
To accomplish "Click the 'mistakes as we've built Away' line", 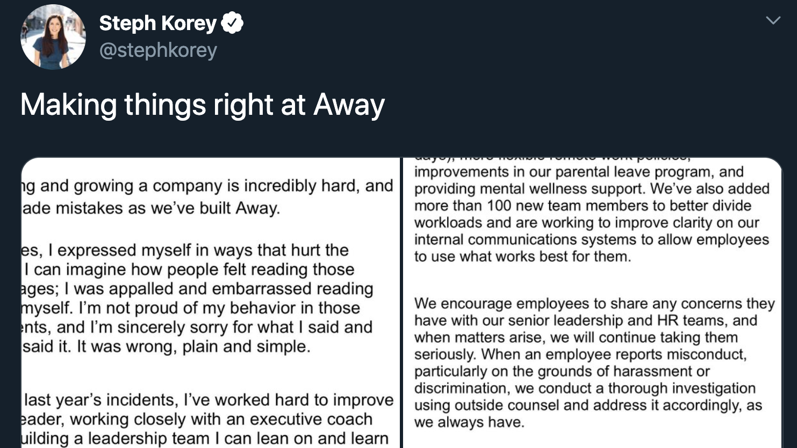I will click(x=151, y=208).
